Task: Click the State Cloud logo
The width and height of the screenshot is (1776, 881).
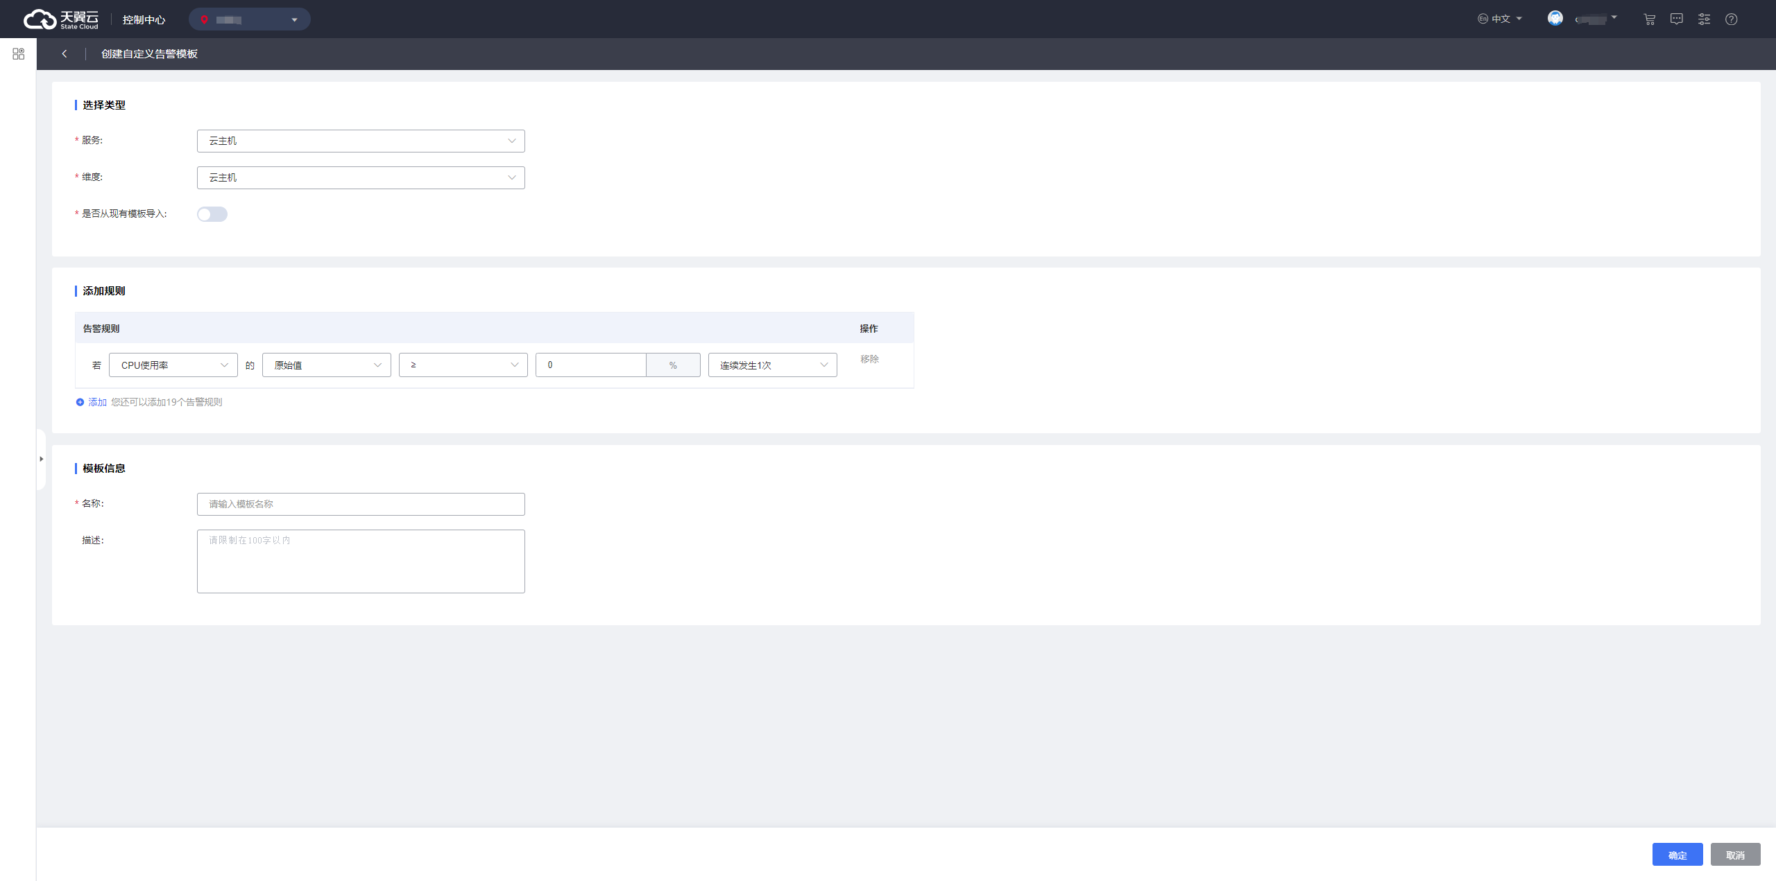Action: pos(61,19)
